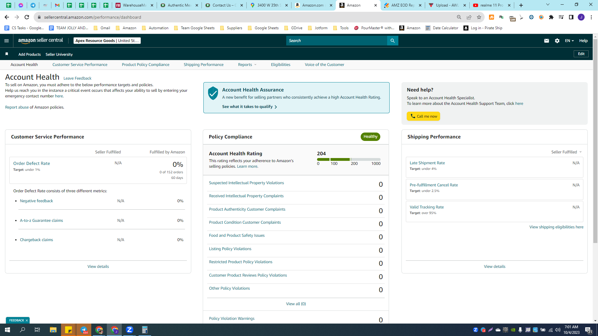
Task: Open File Explorer from the taskbar
Action: pyautogui.click(x=53, y=330)
